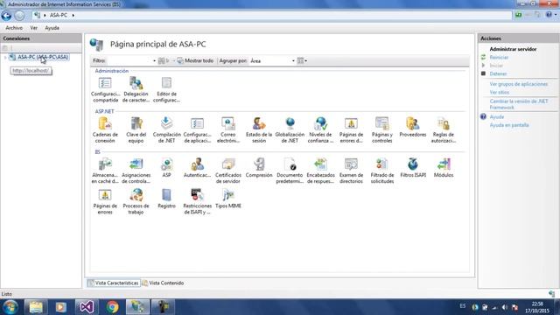This screenshot has width=560, height=315.
Task: Open Reglas de autorización feature
Action: 444,130
